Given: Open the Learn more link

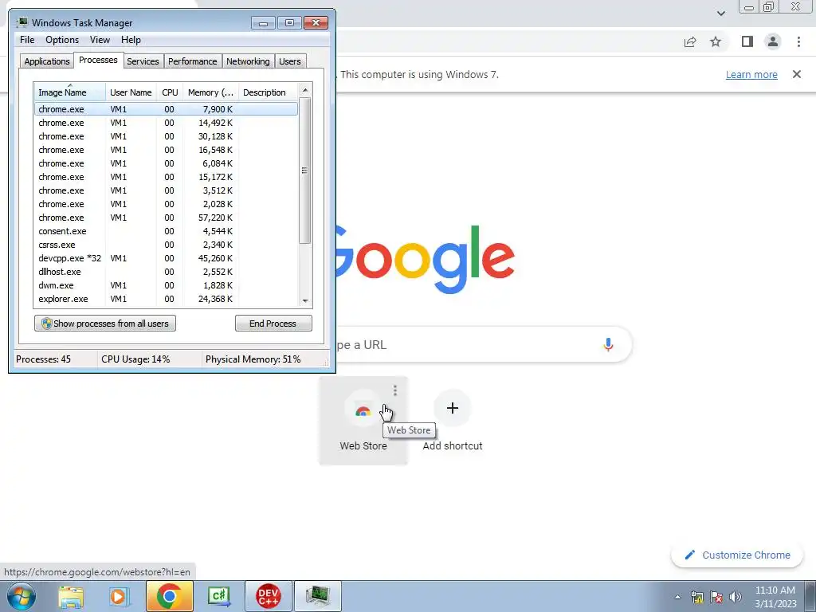Looking at the screenshot, I should [x=751, y=74].
